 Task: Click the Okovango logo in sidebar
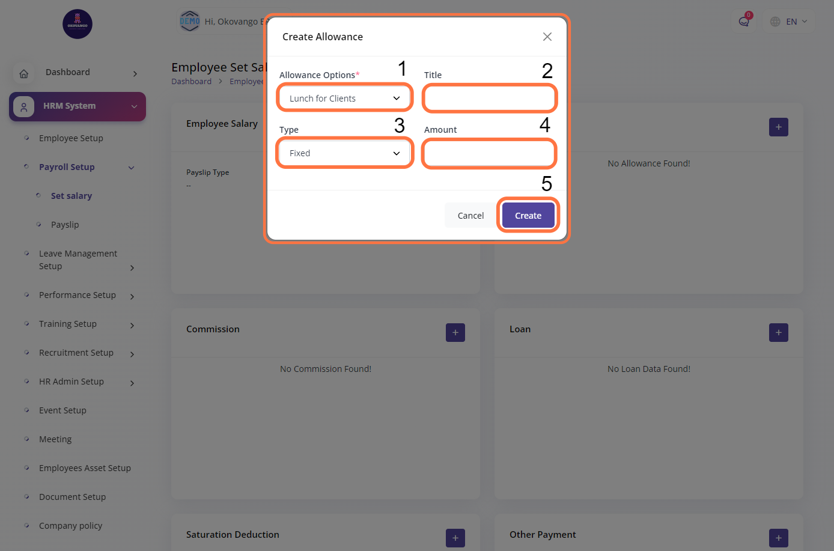click(x=78, y=24)
